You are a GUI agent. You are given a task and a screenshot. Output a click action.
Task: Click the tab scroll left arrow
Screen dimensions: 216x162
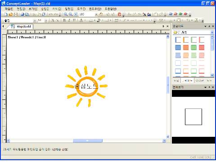click(x=3, y=27)
